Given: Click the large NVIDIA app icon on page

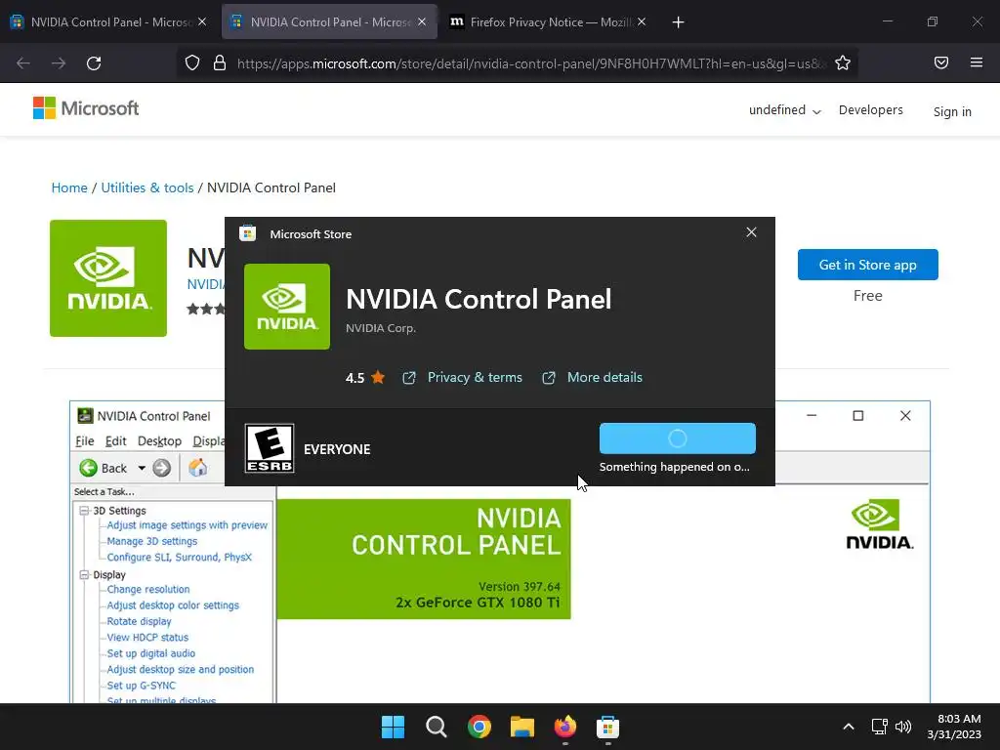Looking at the screenshot, I should (x=108, y=278).
